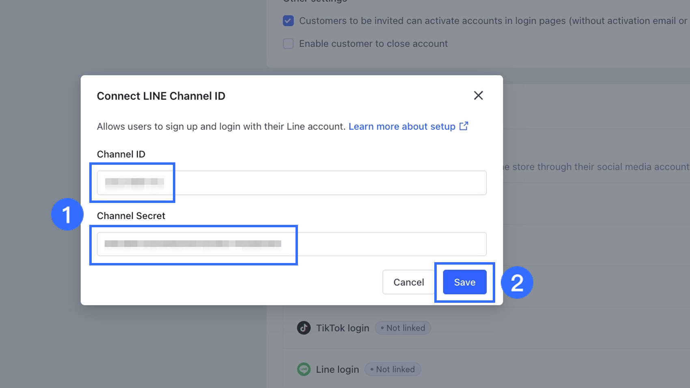The height and width of the screenshot is (388, 690).
Task: Focus the Channel ID input field
Action: click(291, 183)
